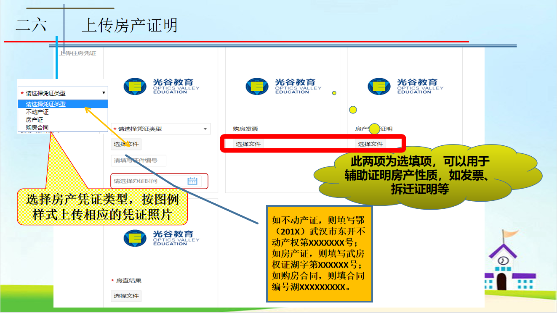Select 房产证 from the dropdown list

pos(35,120)
